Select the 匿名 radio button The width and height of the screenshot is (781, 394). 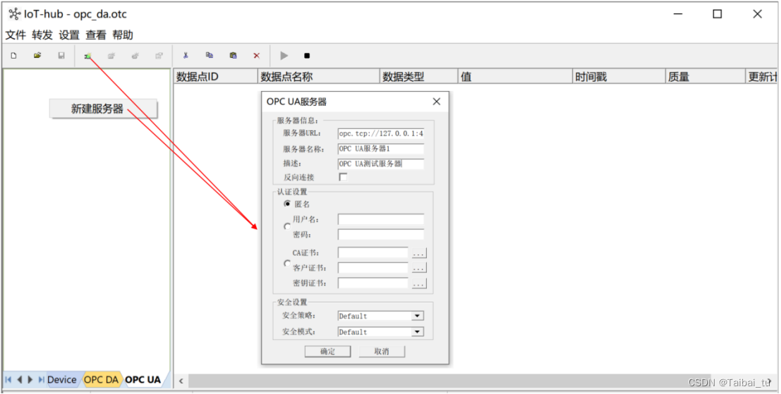(287, 204)
